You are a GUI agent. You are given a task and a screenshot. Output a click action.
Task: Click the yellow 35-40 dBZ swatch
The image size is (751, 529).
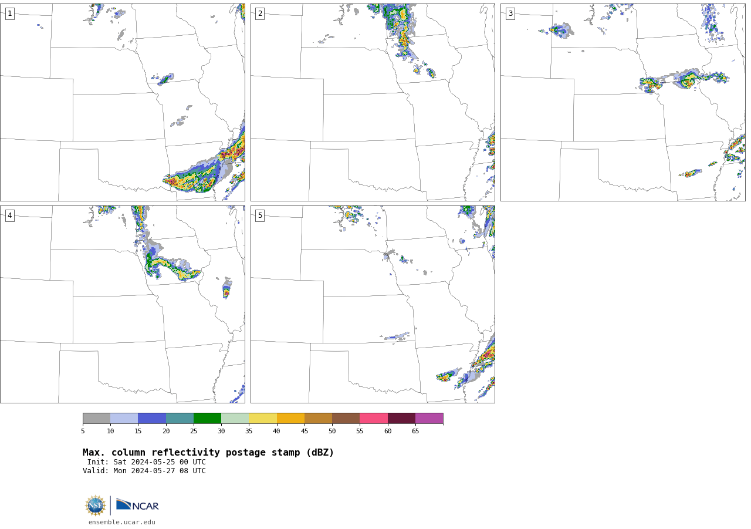[263, 419]
